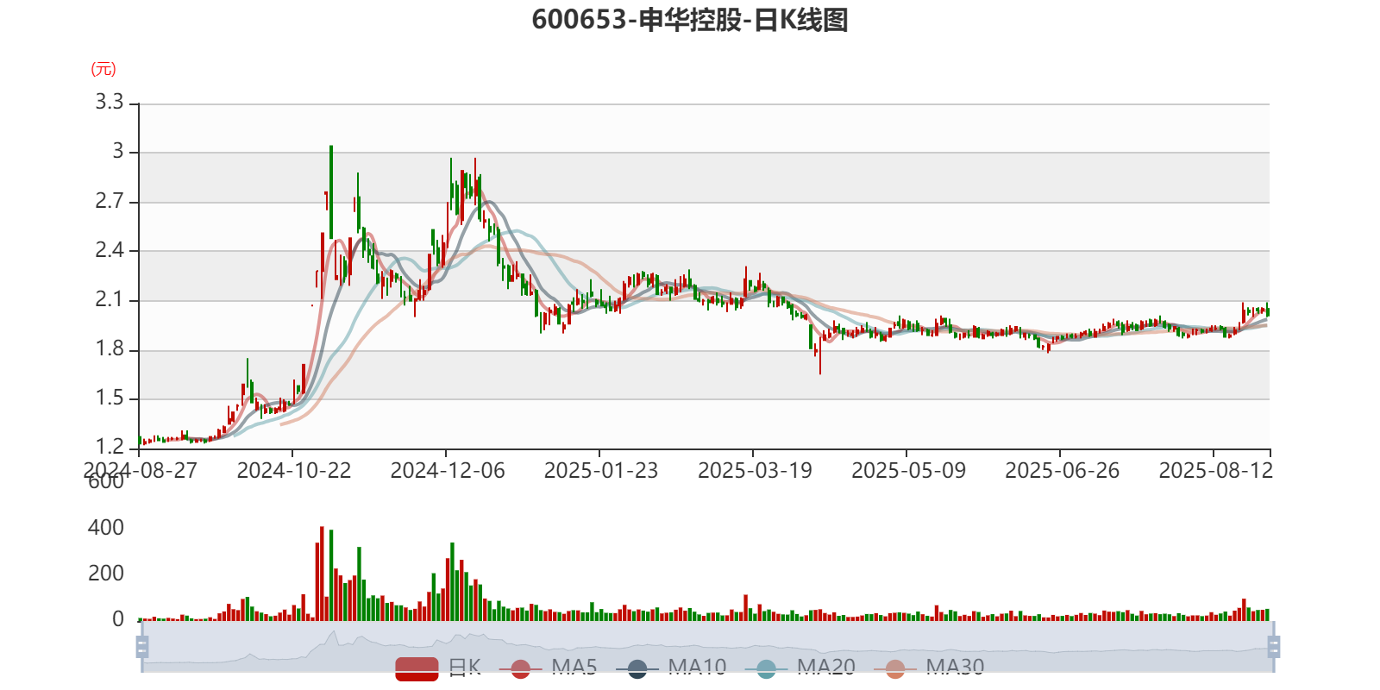
Task: Click the 400 volume axis label
Action: click(x=106, y=527)
